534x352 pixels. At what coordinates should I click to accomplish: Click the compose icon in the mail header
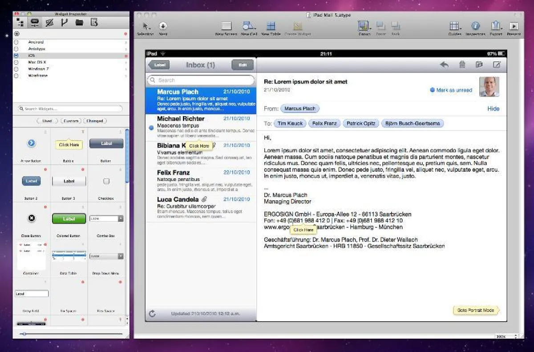[496, 65]
